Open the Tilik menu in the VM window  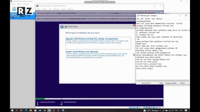point(50,9)
